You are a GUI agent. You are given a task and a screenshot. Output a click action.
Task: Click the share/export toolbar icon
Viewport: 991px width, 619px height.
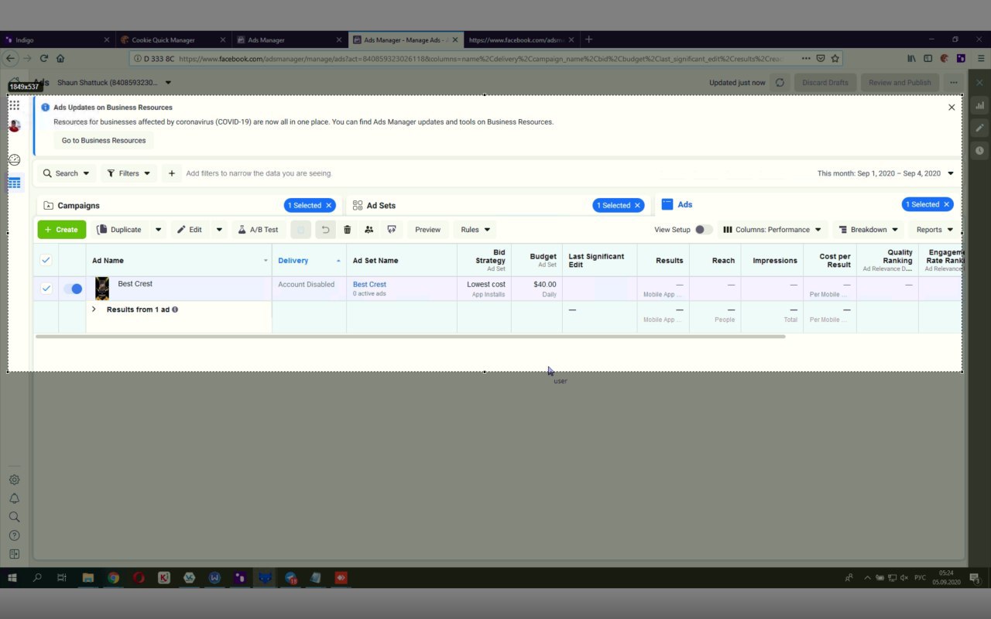tap(392, 230)
